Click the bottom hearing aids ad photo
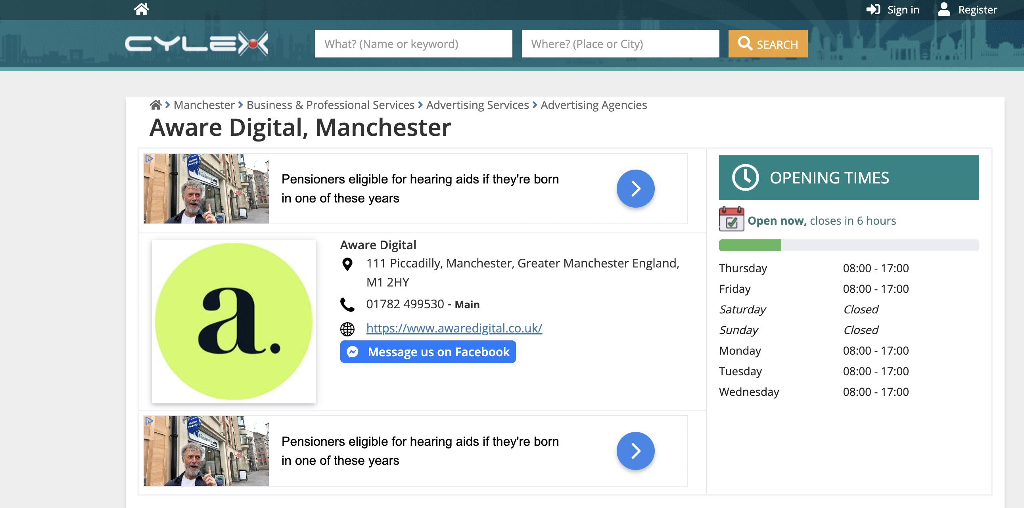 (206, 451)
